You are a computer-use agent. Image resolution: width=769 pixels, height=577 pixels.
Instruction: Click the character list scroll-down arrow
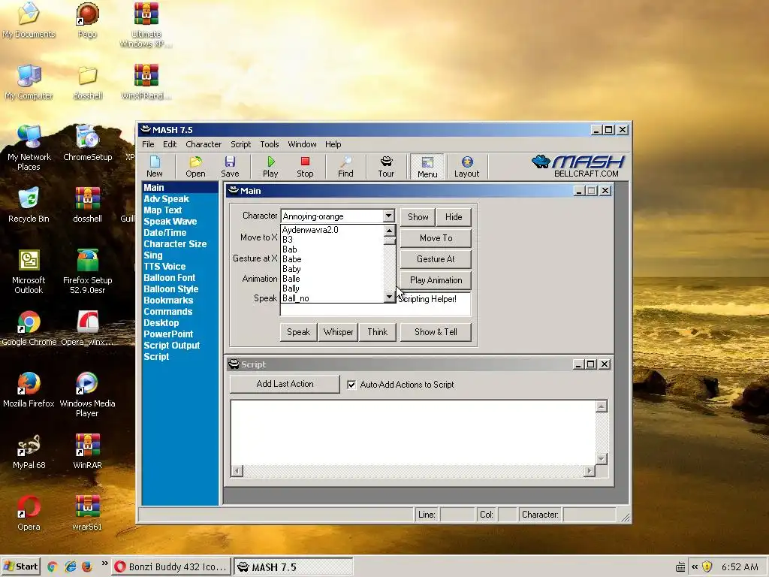(x=389, y=297)
